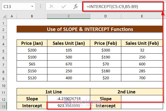Select column C header
Screen dimensions: 166x111
click(x=69, y=17)
